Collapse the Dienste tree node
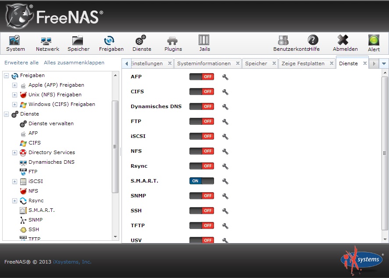This screenshot has height=278, width=389. click(x=7, y=114)
